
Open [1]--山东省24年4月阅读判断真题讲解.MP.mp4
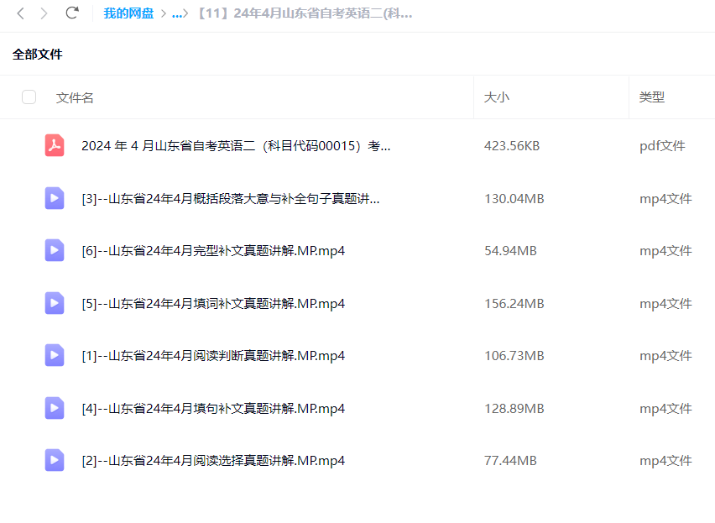click(x=213, y=356)
